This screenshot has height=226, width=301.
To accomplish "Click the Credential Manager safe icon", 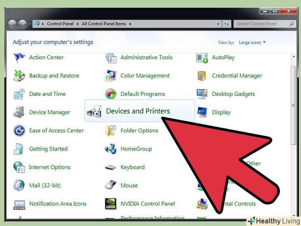I will click(202, 76).
